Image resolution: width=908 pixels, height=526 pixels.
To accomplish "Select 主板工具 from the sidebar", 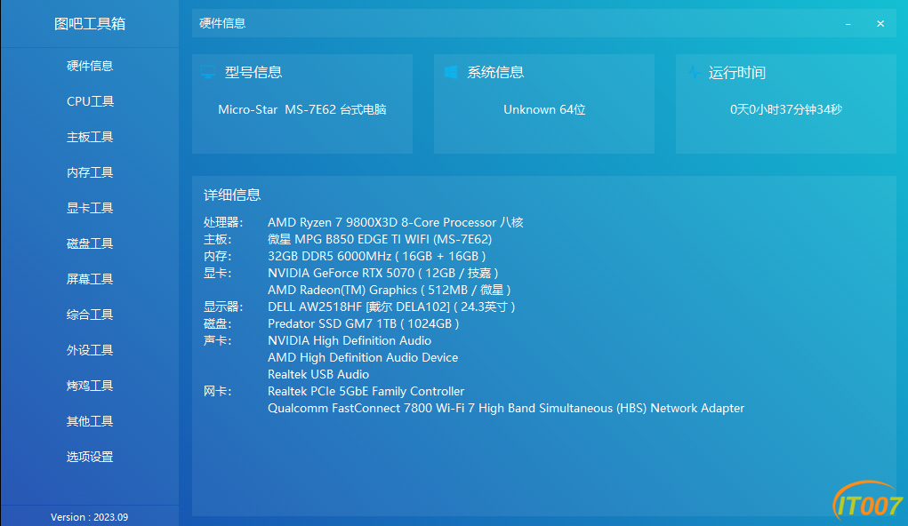I will tap(90, 137).
